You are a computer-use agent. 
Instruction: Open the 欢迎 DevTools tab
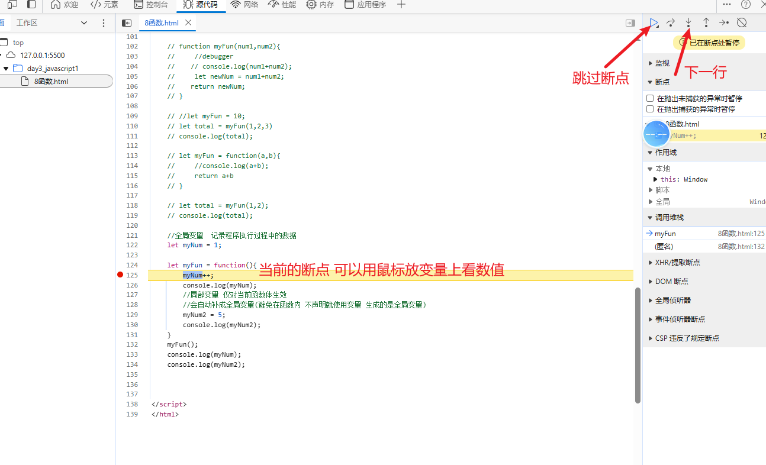(65, 5)
